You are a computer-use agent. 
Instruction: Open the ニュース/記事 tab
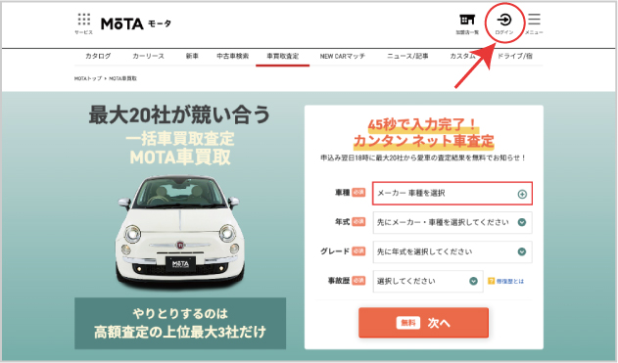pyautogui.click(x=407, y=56)
